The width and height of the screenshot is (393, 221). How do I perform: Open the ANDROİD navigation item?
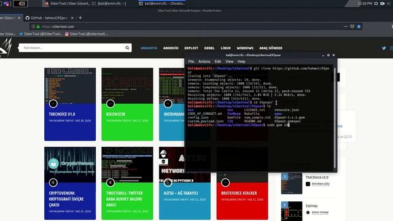click(x=171, y=48)
